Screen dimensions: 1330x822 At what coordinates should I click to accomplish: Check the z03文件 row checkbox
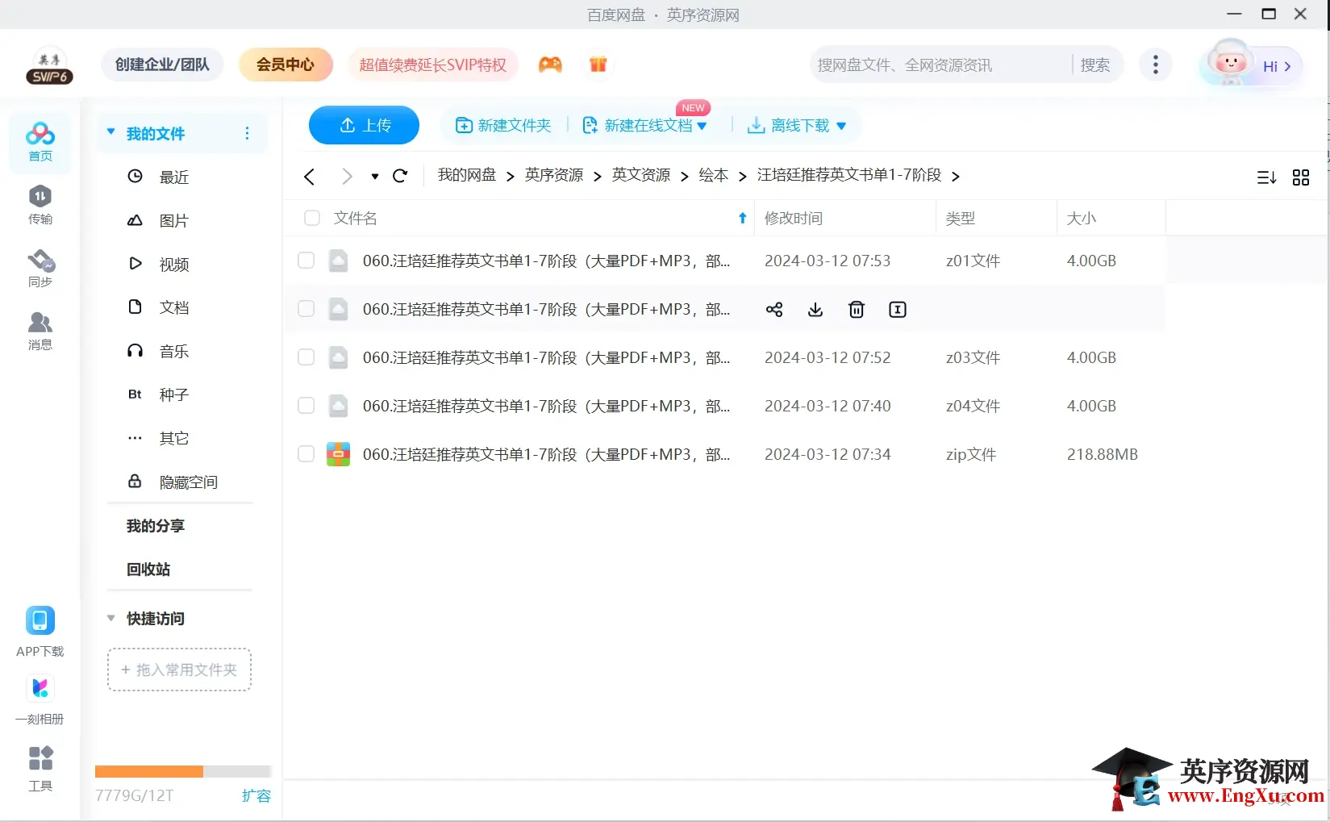306,357
